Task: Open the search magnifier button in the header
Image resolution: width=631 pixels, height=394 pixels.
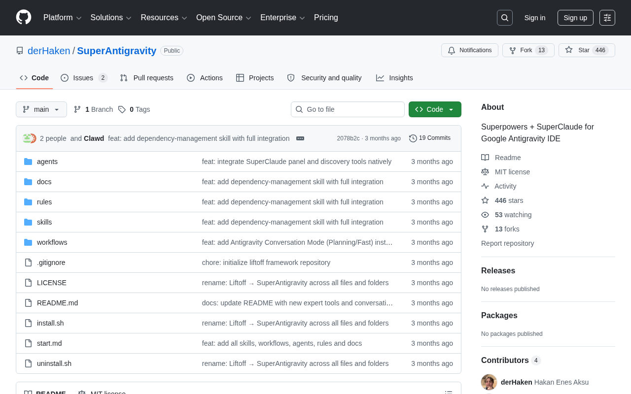Action: click(x=505, y=18)
